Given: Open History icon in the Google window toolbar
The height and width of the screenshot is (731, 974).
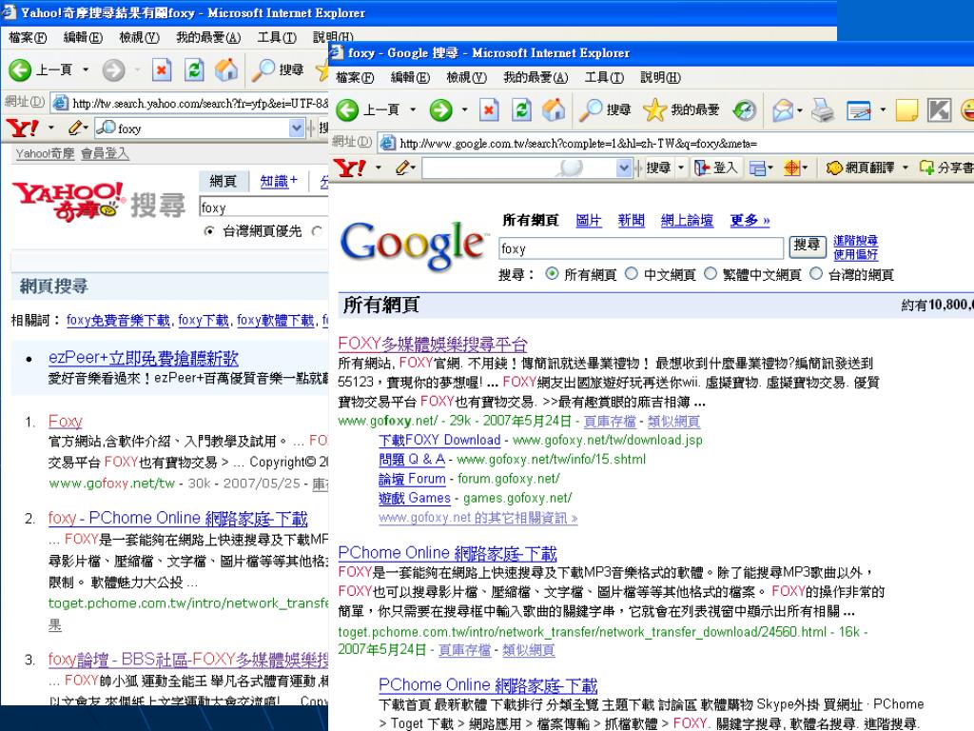Looking at the screenshot, I should pos(744,110).
